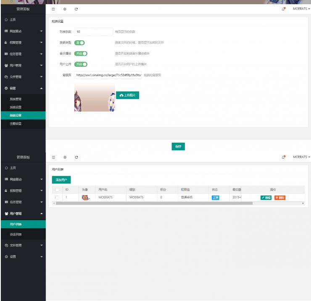Image resolution: width=311 pixels, height=301 pixels.
Task: Open MOERATS account dropdown in upper panel
Action: 301,9
